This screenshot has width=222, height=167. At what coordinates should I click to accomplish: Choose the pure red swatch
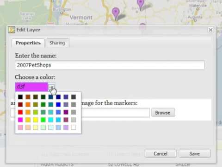[20, 112]
